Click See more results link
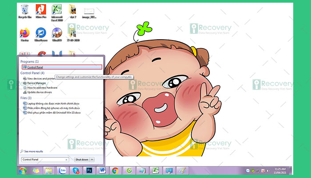The height and width of the screenshot is (178, 311). (32, 151)
